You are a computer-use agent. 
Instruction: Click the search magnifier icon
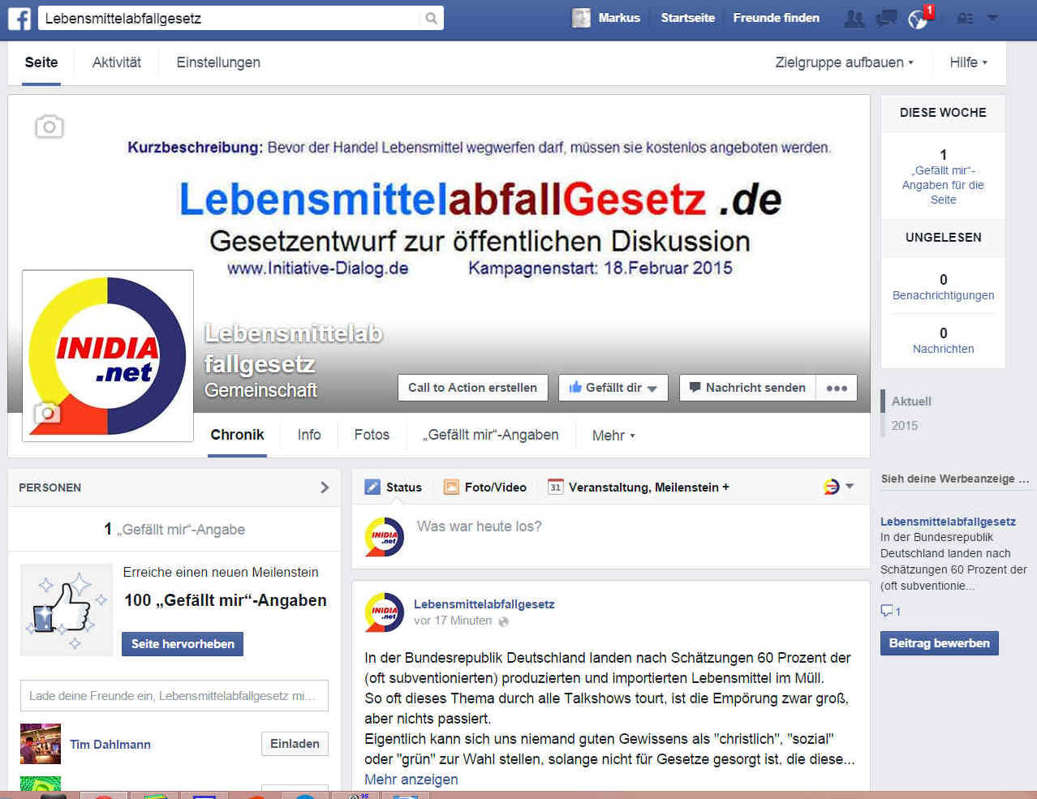(432, 18)
